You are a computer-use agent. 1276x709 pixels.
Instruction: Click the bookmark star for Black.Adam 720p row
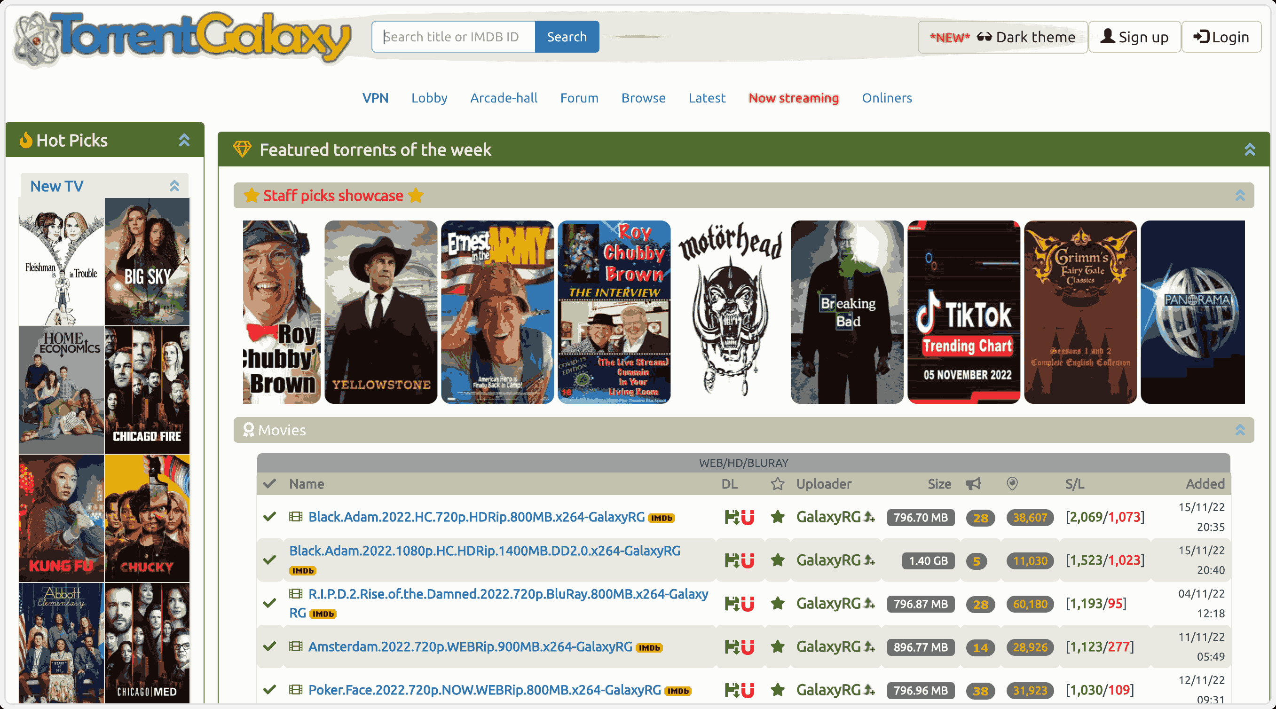(778, 517)
